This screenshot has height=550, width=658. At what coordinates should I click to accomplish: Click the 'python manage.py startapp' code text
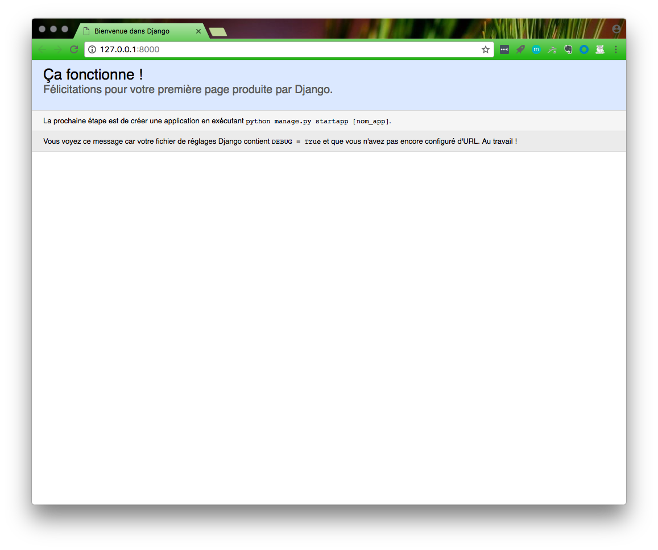(x=297, y=122)
